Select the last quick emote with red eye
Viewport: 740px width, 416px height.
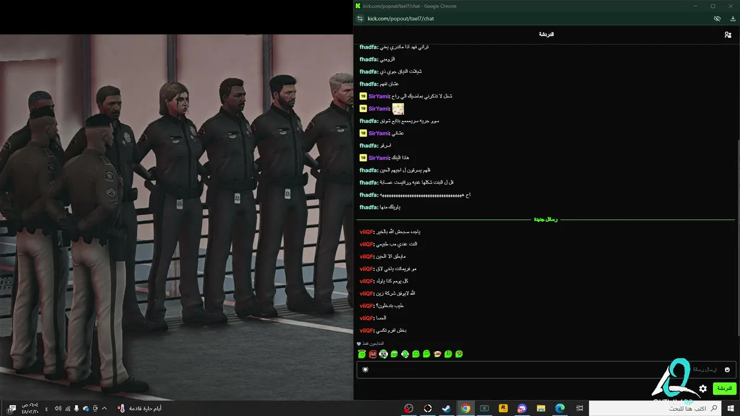point(459,354)
